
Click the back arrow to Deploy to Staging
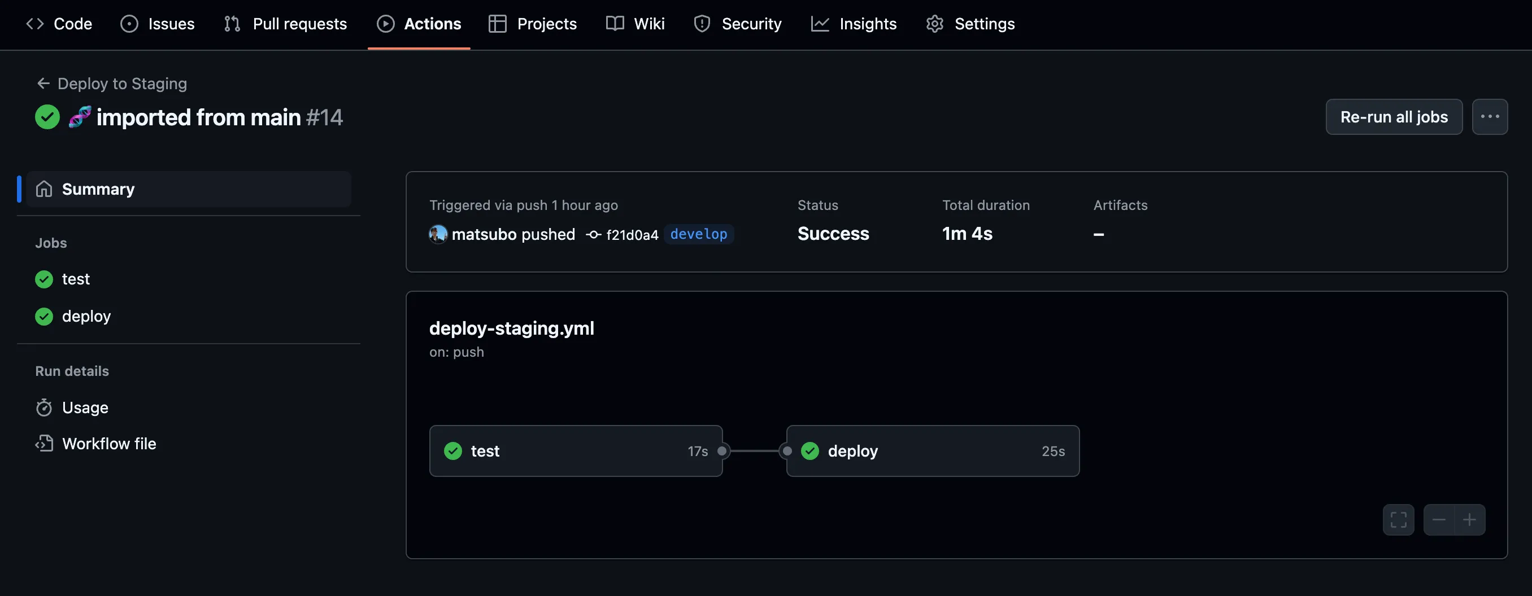click(x=43, y=84)
